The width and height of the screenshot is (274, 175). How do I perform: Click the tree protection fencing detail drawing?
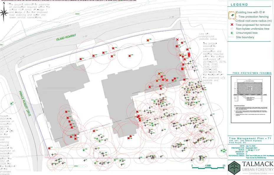tap(251, 100)
